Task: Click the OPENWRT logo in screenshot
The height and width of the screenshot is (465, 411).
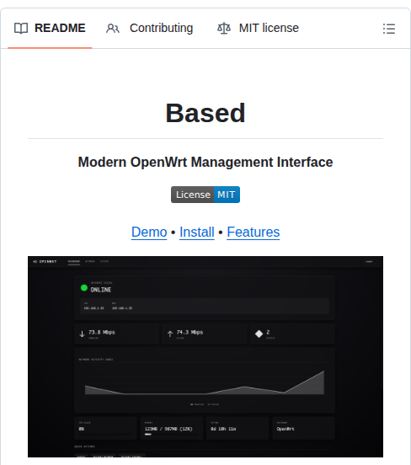Action: (45, 261)
